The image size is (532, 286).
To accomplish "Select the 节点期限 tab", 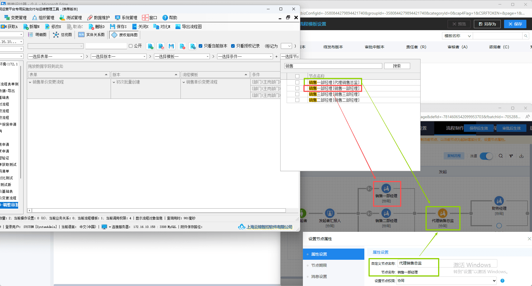I will (319, 265).
